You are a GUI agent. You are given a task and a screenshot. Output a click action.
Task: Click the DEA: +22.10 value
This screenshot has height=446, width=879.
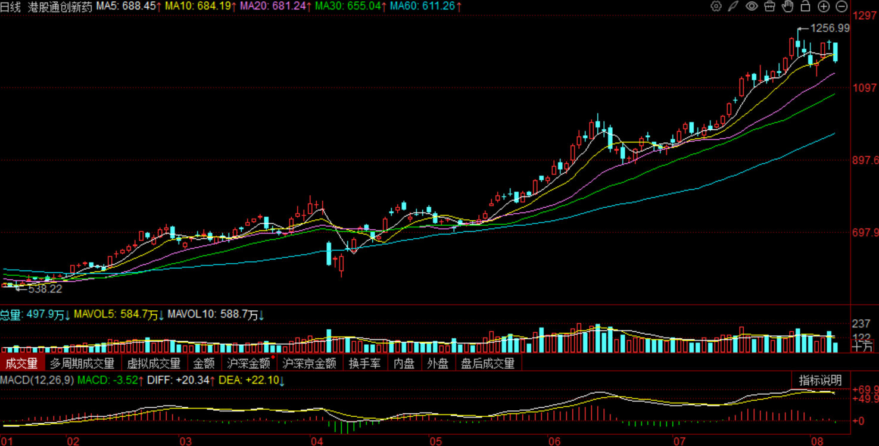[x=252, y=380]
